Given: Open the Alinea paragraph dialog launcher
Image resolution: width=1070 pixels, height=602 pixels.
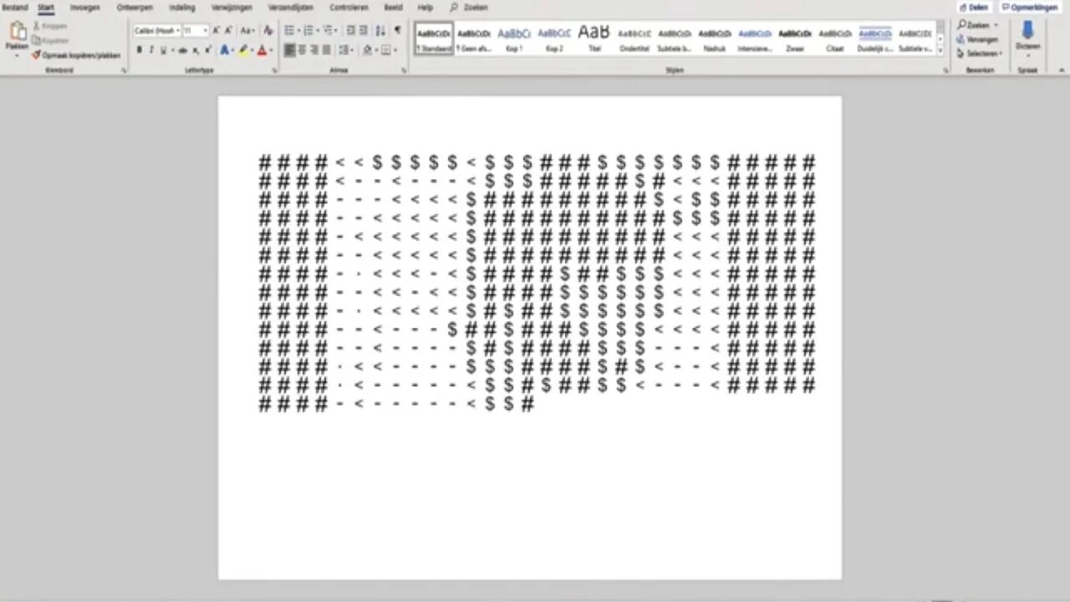Looking at the screenshot, I should pos(404,71).
